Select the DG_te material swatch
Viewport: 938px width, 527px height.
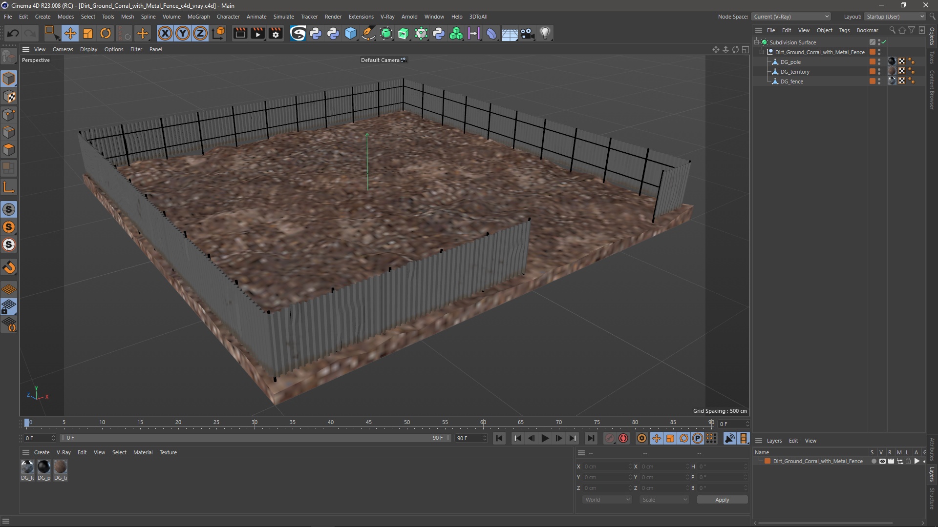[x=61, y=467]
